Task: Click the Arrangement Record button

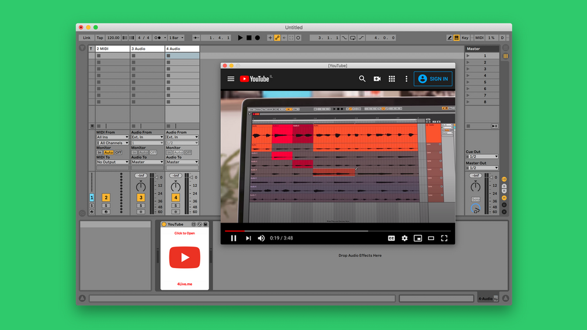Action: [x=258, y=38]
